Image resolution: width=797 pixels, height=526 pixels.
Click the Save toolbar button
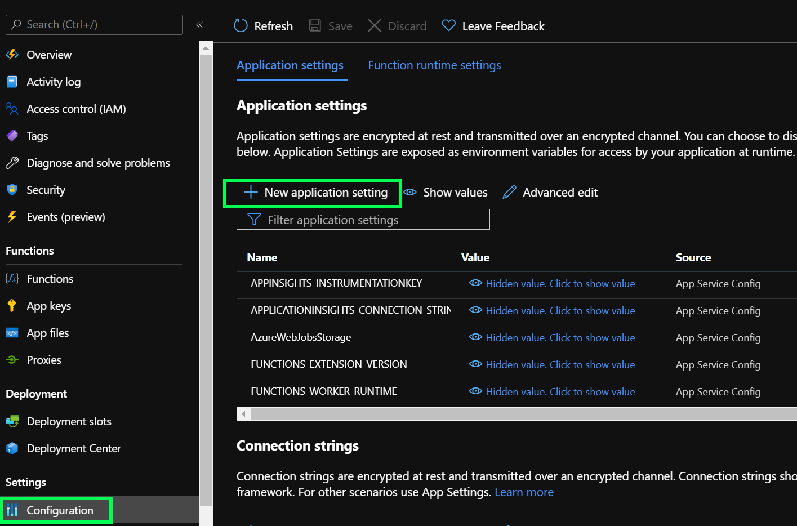pyautogui.click(x=331, y=26)
